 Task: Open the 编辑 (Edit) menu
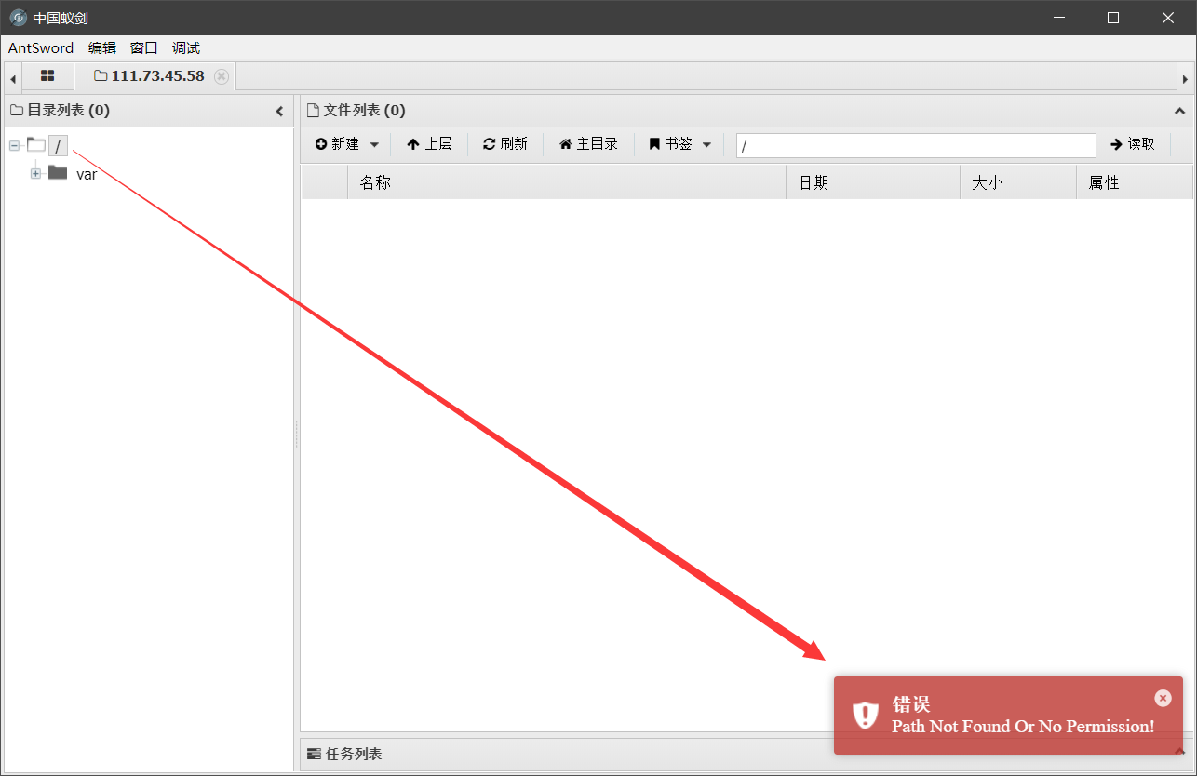tap(102, 48)
